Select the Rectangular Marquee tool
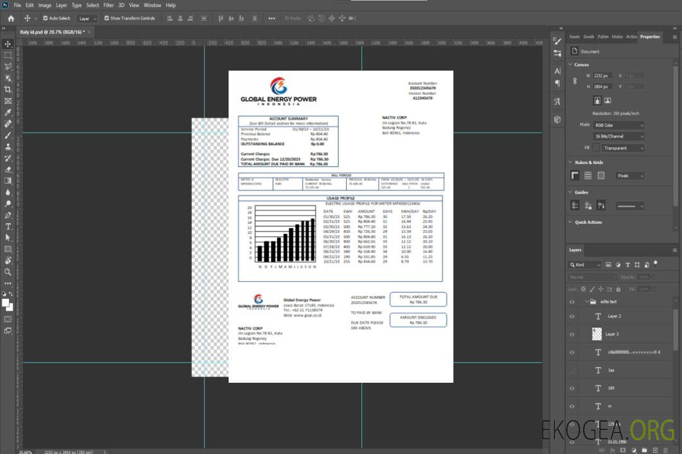 point(8,55)
